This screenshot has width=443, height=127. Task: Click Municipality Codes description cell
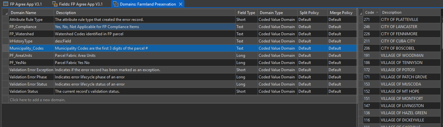(145, 48)
